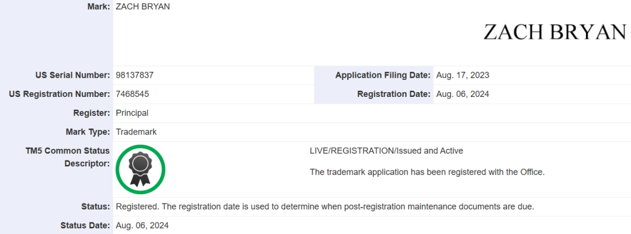
Task: Click the 'registered with the Office' sentence
Action: pyautogui.click(x=427, y=172)
